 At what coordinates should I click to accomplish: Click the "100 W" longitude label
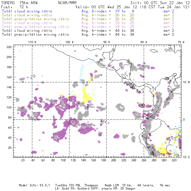pos(69,42)
